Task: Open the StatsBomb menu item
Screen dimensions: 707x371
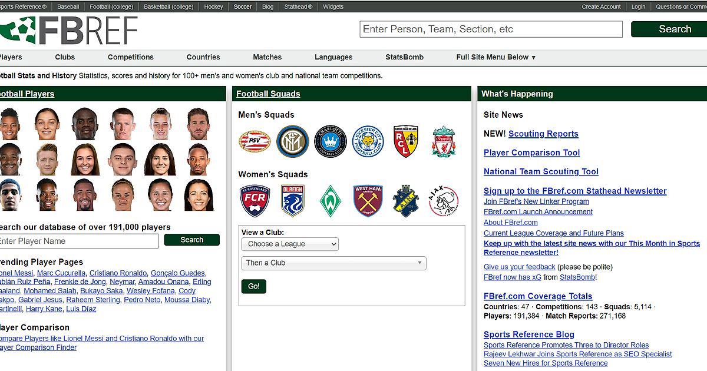Action: click(405, 57)
